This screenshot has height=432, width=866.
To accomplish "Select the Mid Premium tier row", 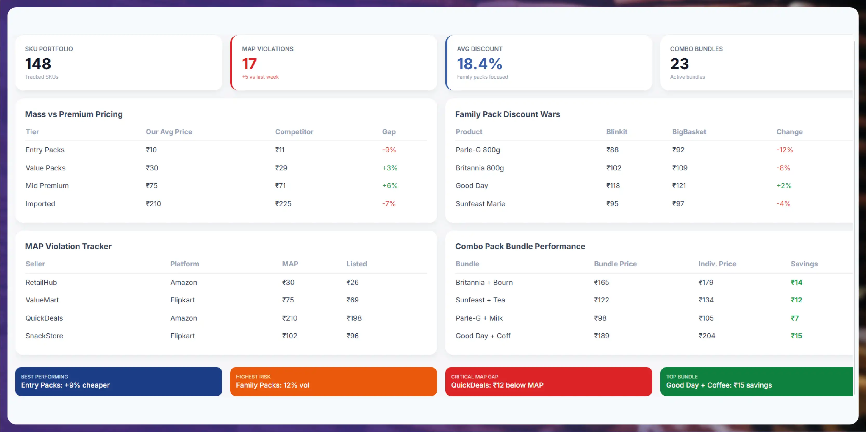I will click(x=226, y=185).
